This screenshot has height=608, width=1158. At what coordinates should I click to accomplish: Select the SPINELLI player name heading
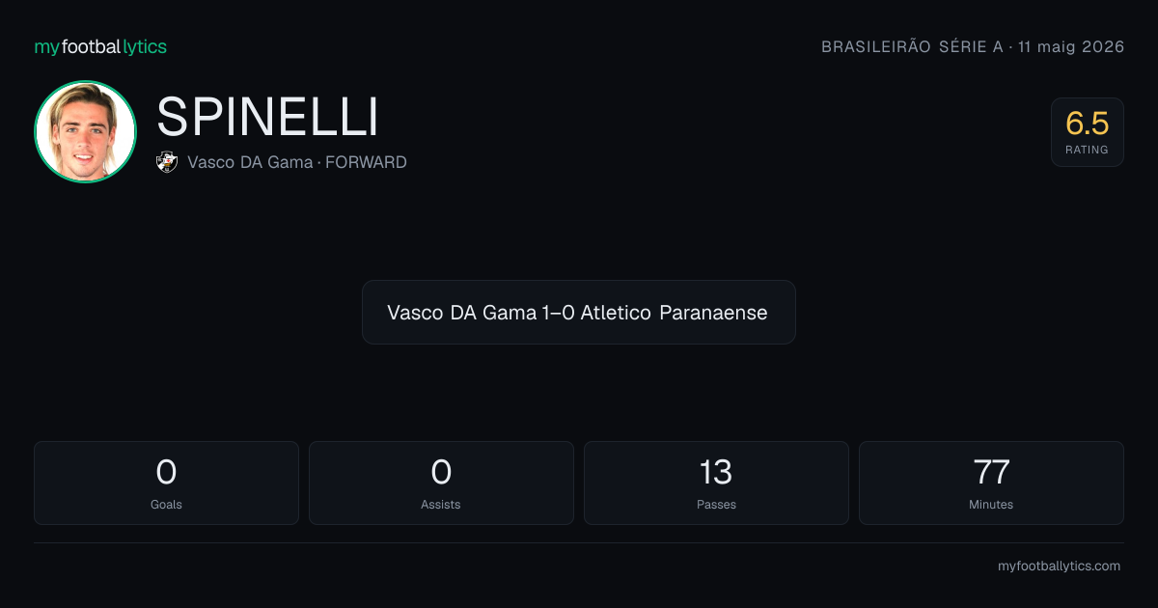tap(267, 118)
